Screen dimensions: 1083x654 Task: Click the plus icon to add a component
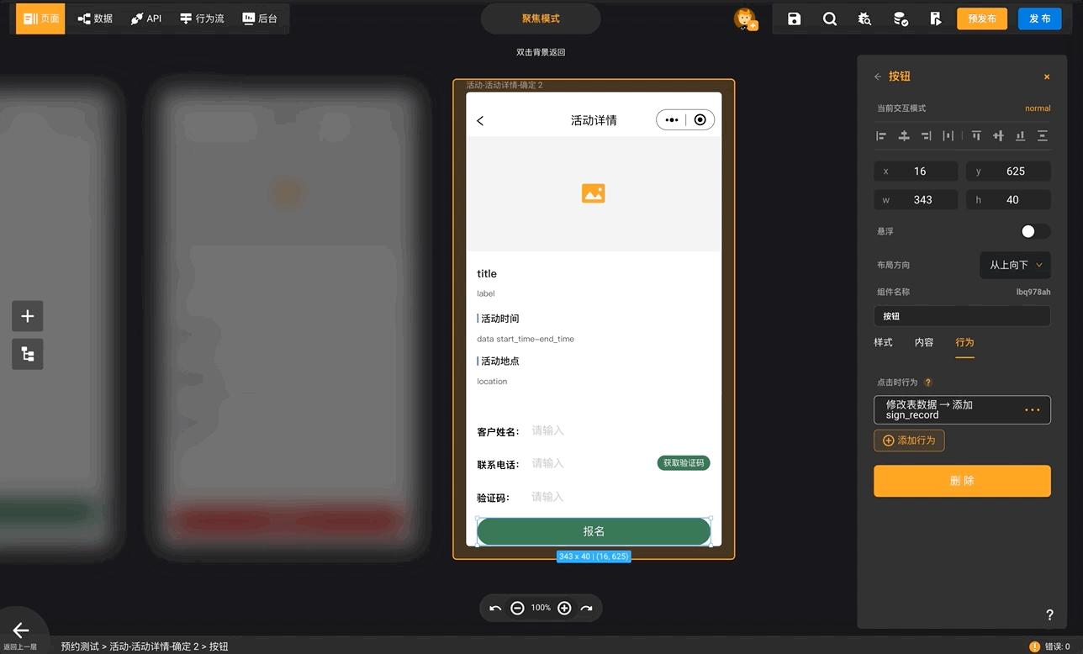pyautogui.click(x=27, y=316)
